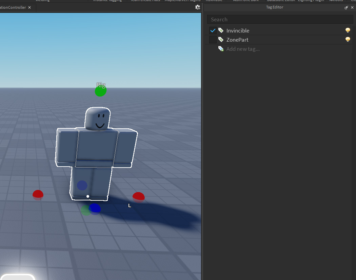Toggle the visualization lightbulb for ZonePart

pyautogui.click(x=348, y=39)
